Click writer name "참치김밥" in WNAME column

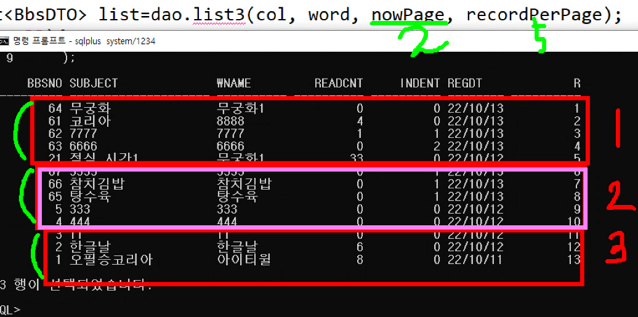click(244, 184)
